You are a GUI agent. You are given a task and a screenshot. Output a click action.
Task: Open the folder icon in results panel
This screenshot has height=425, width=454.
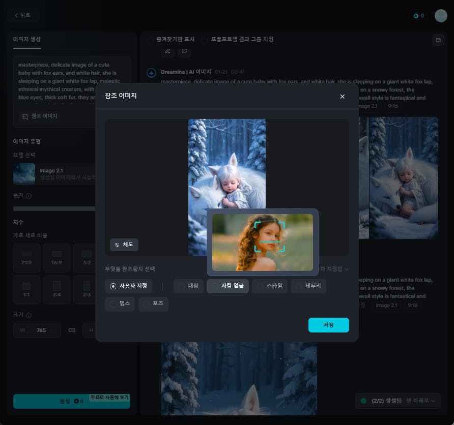point(438,40)
